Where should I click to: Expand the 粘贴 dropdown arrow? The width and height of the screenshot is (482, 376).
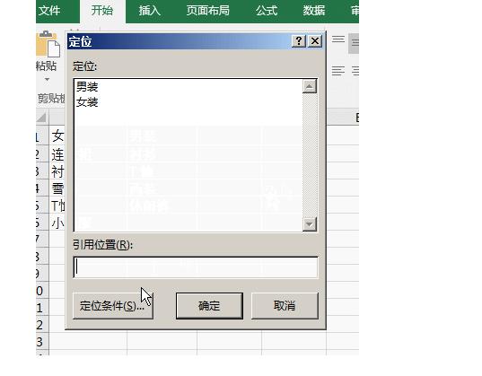click(47, 80)
